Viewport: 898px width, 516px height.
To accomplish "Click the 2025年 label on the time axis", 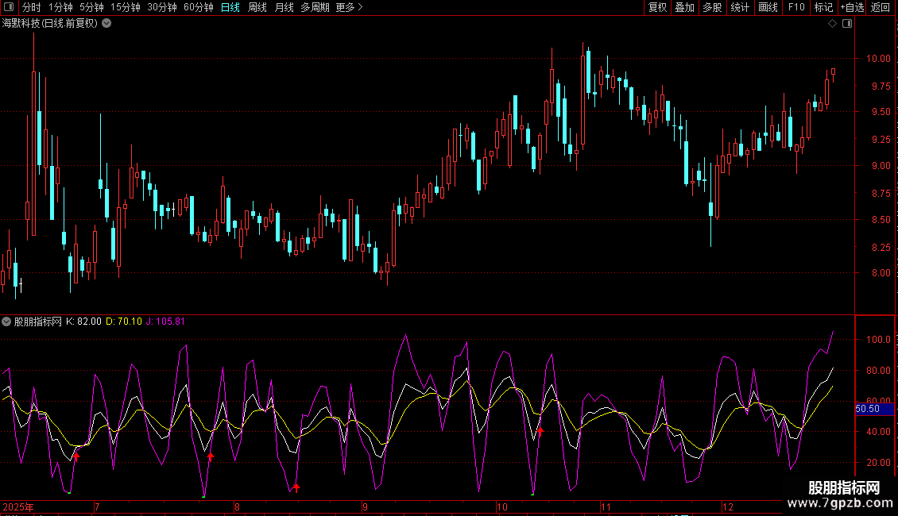I will pos(18,506).
